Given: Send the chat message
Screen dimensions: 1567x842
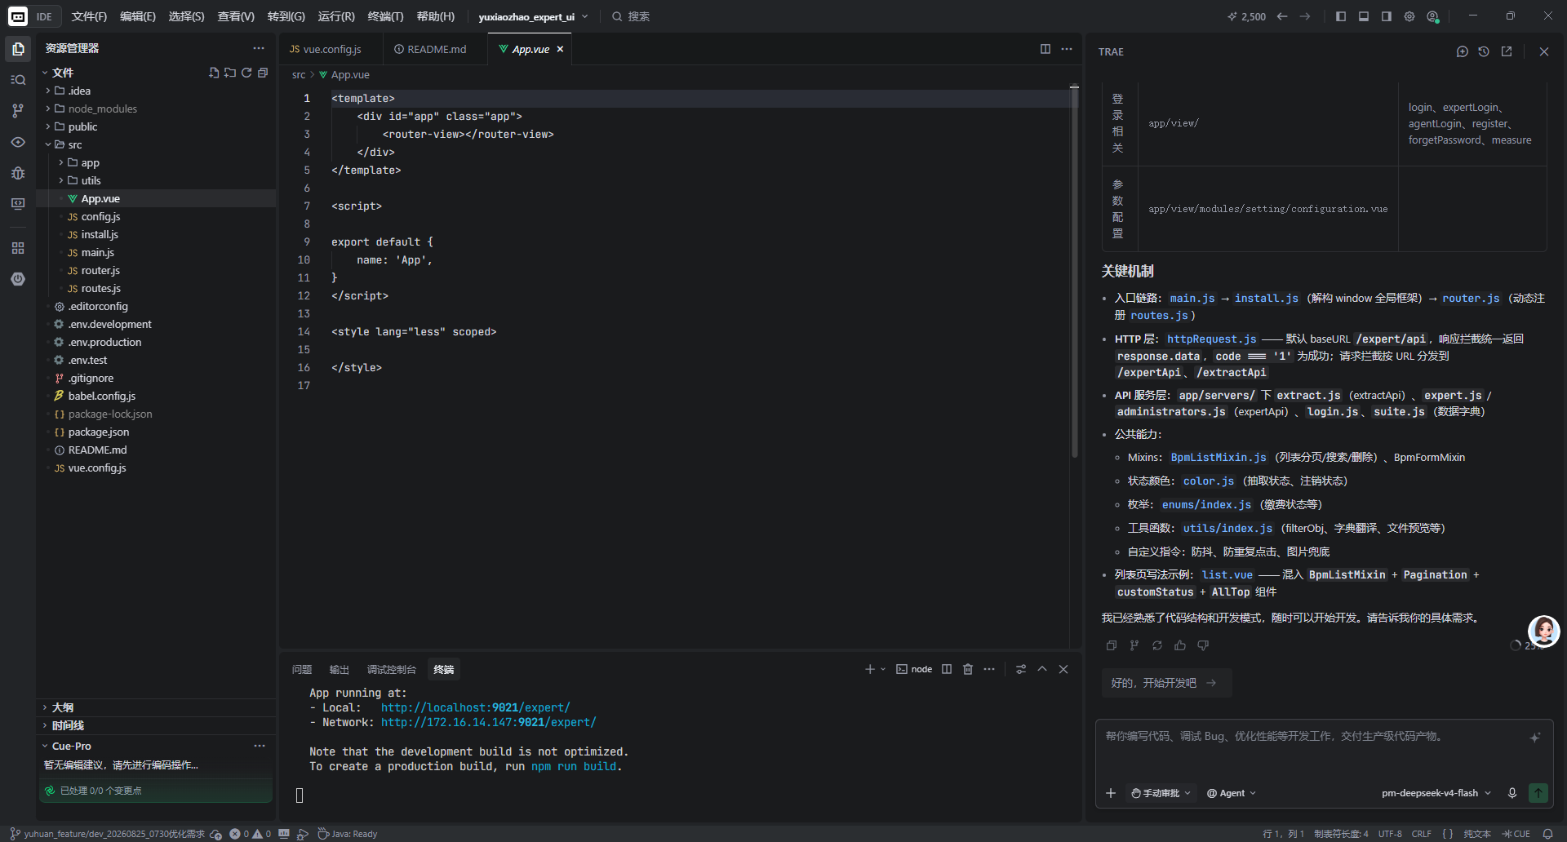Looking at the screenshot, I should pos(1538,793).
